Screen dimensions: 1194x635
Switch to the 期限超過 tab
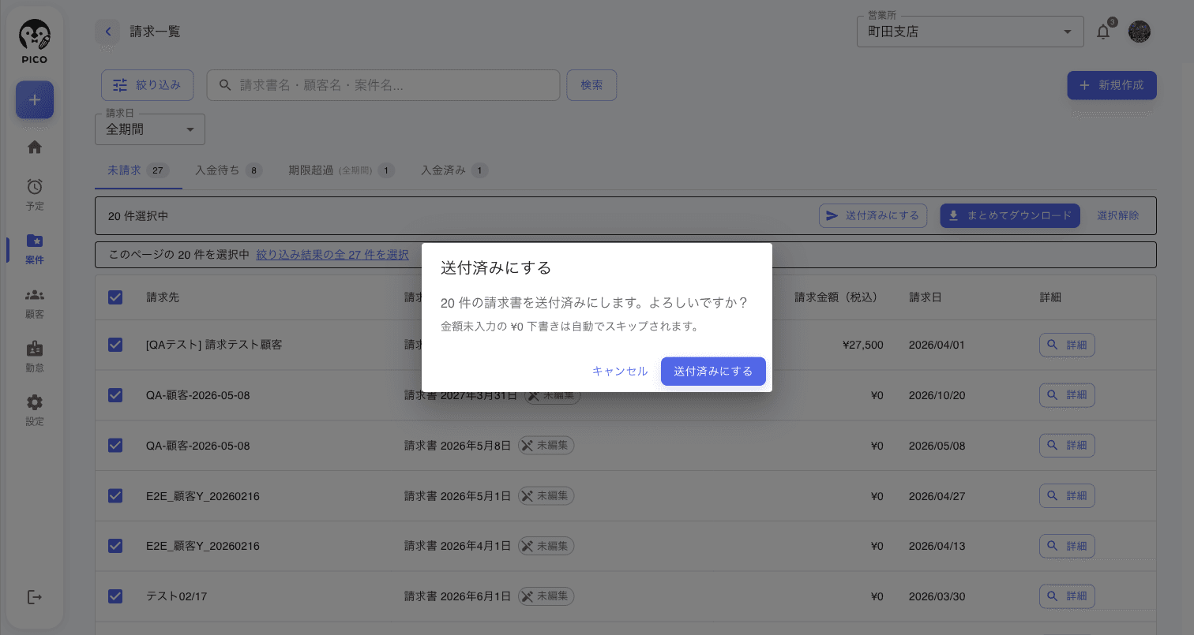(341, 170)
